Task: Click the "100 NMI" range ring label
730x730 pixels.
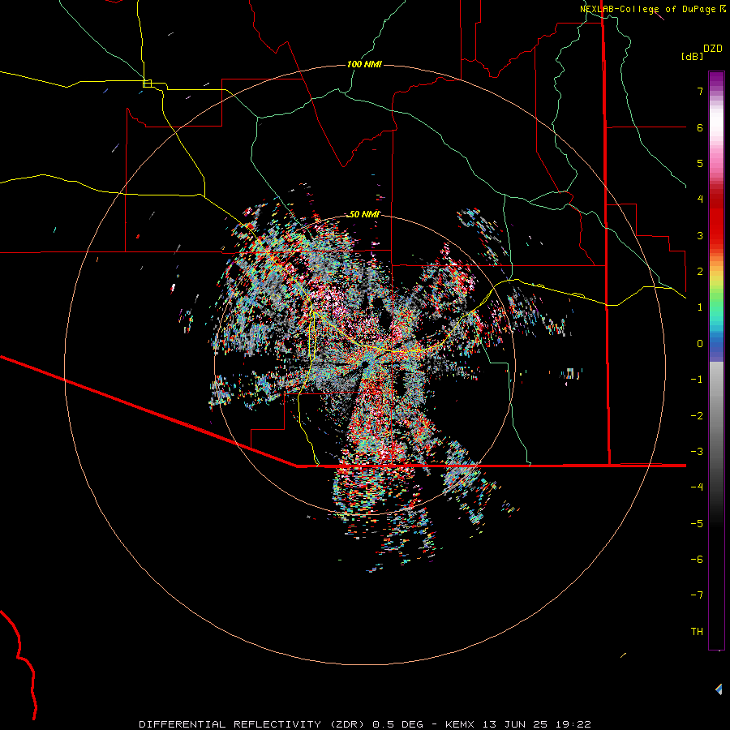Action: tap(364, 64)
